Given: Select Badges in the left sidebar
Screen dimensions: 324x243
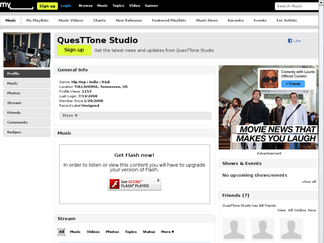Looking at the screenshot, I should (x=27, y=132).
